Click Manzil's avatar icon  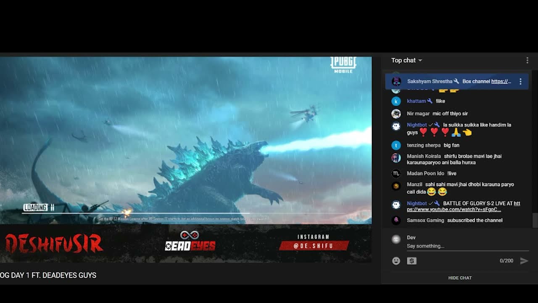tap(396, 186)
